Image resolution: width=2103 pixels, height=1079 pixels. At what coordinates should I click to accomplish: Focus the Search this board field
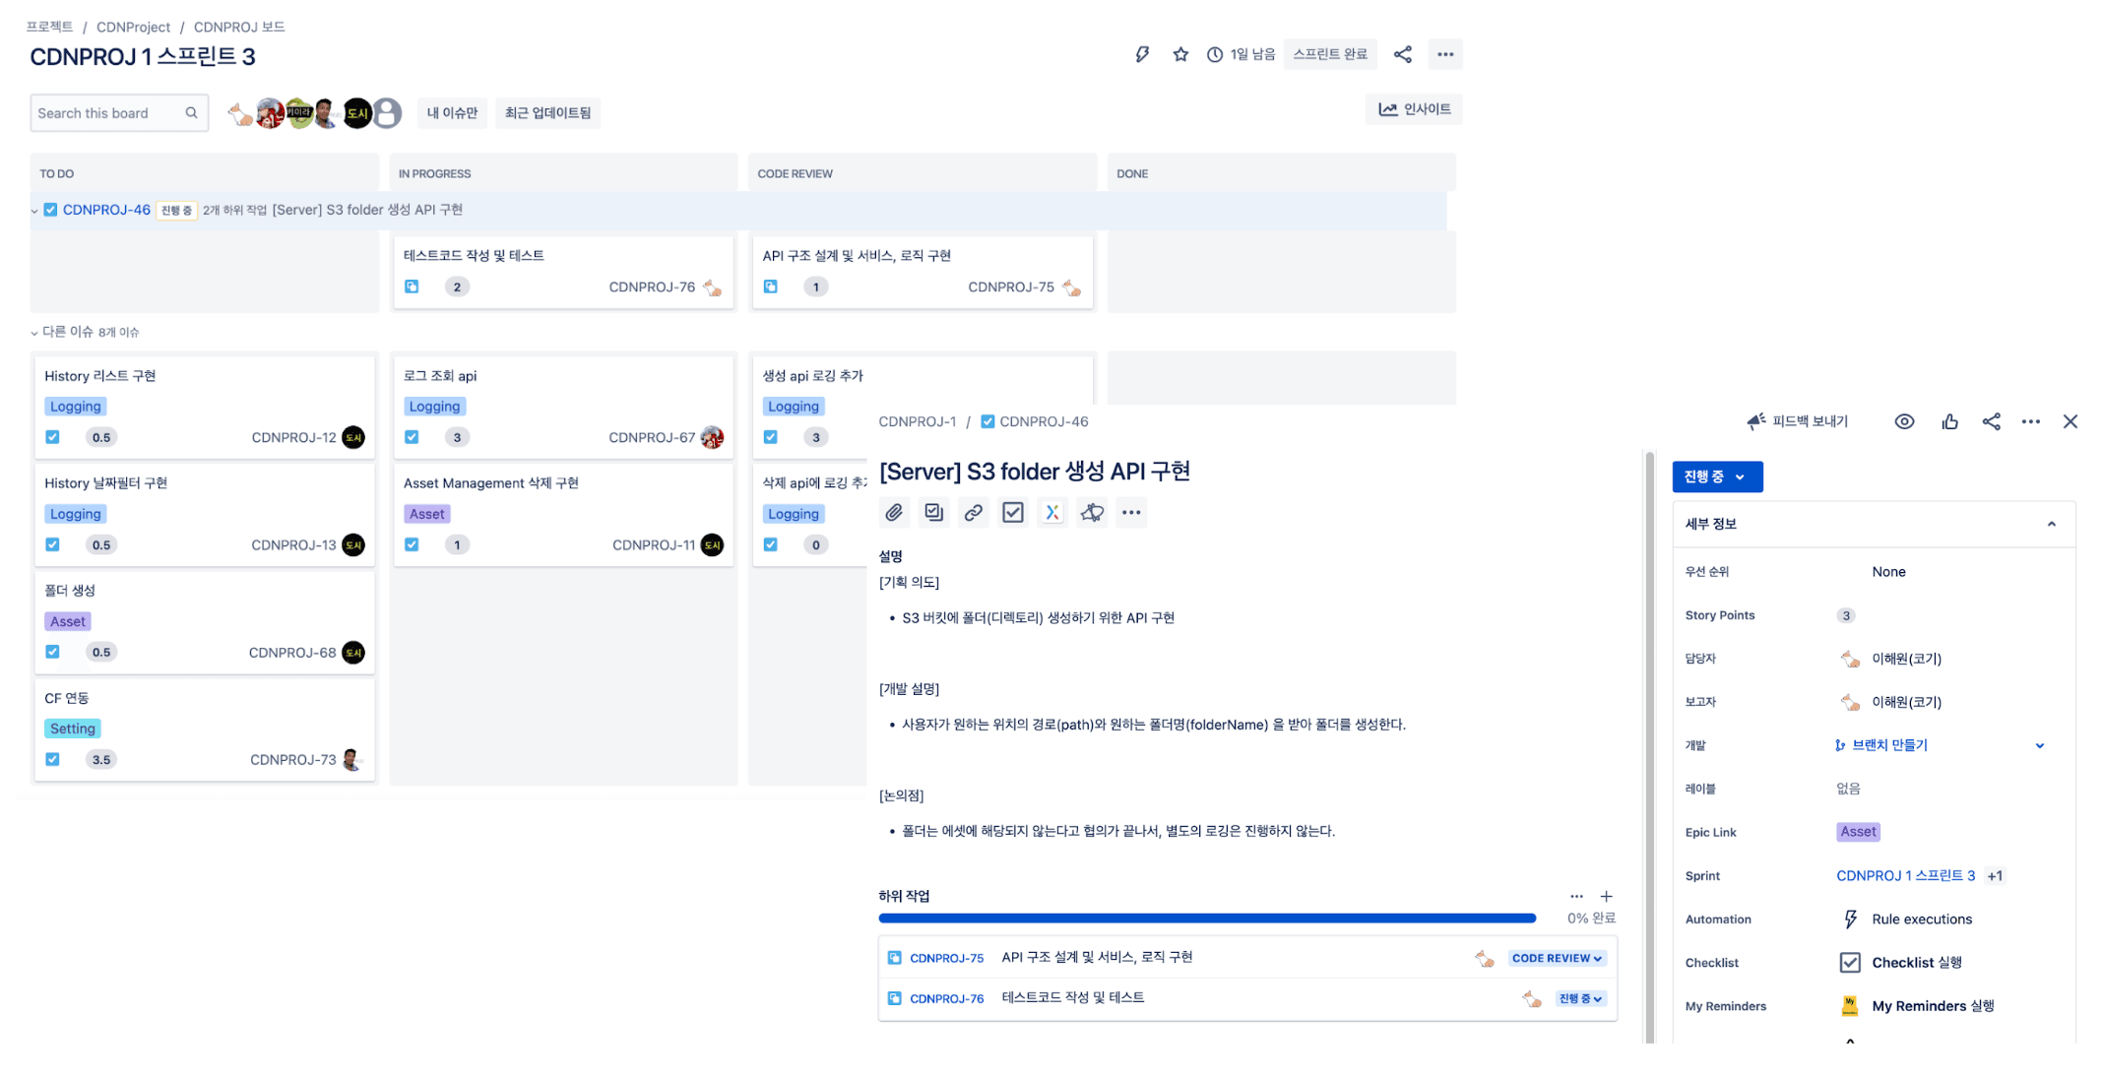[x=119, y=112]
